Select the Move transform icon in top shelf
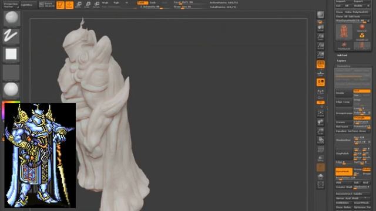The height and width of the screenshot is (211, 376). (78, 5)
